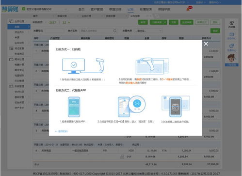The width and height of the screenshot is (242, 176).
Task: Click the voucher section icon in the sidebar
Action: pyautogui.click(x=11, y=48)
